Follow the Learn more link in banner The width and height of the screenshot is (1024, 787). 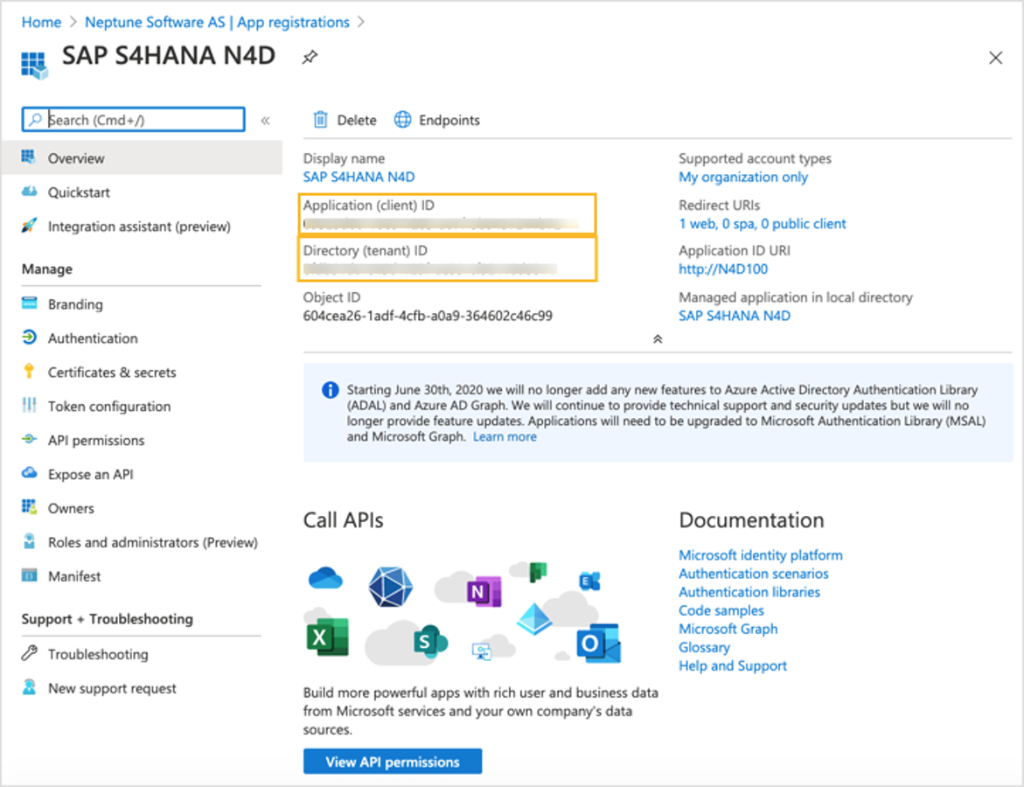(505, 436)
